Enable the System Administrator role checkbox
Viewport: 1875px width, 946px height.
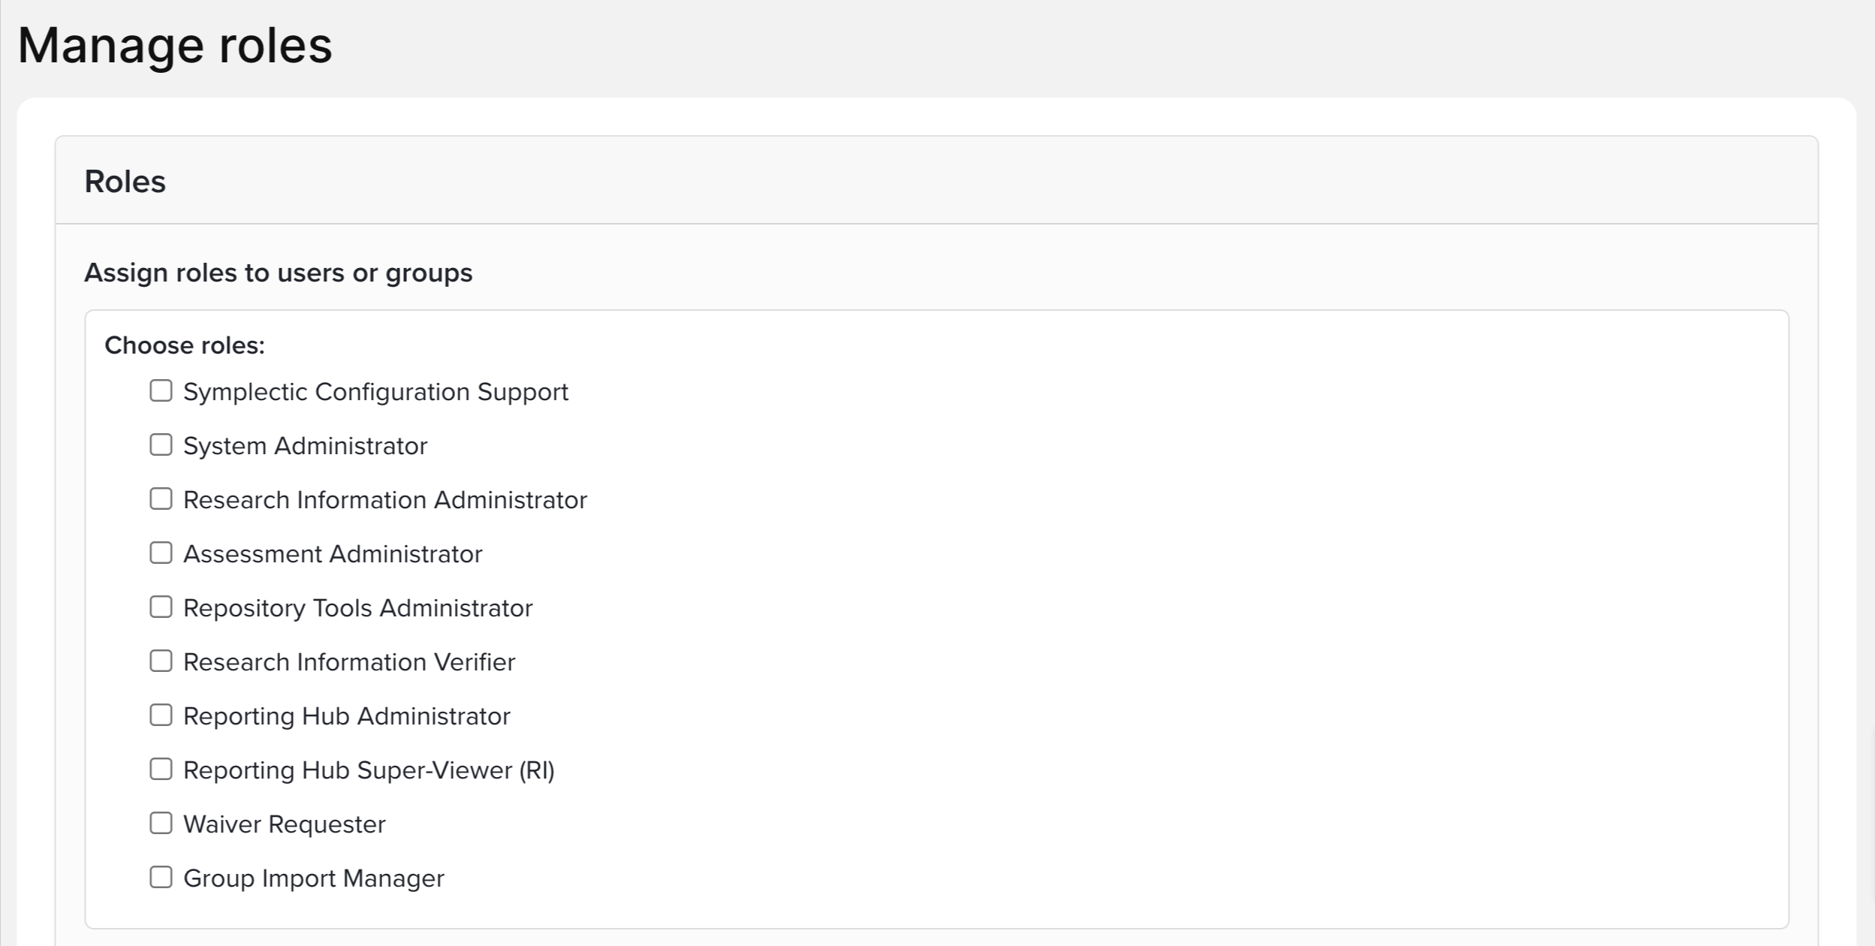[161, 444]
